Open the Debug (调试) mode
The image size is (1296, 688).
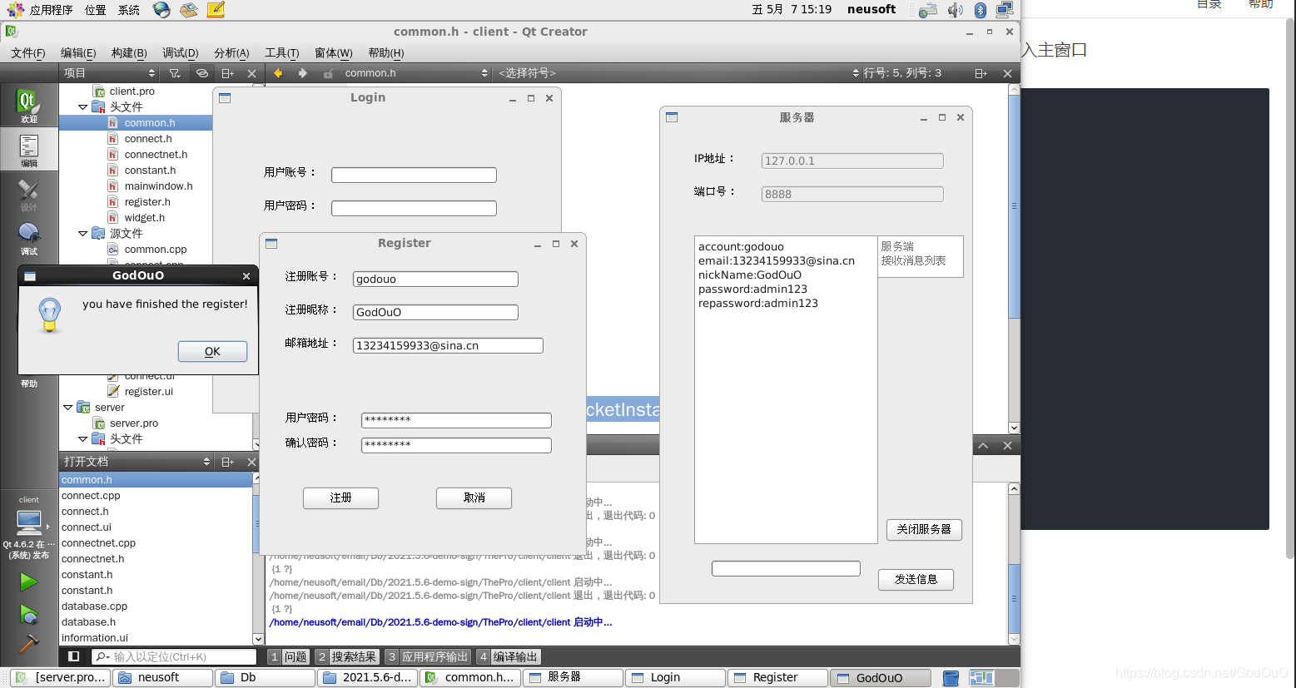pyautogui.click(x=28, y=238)
